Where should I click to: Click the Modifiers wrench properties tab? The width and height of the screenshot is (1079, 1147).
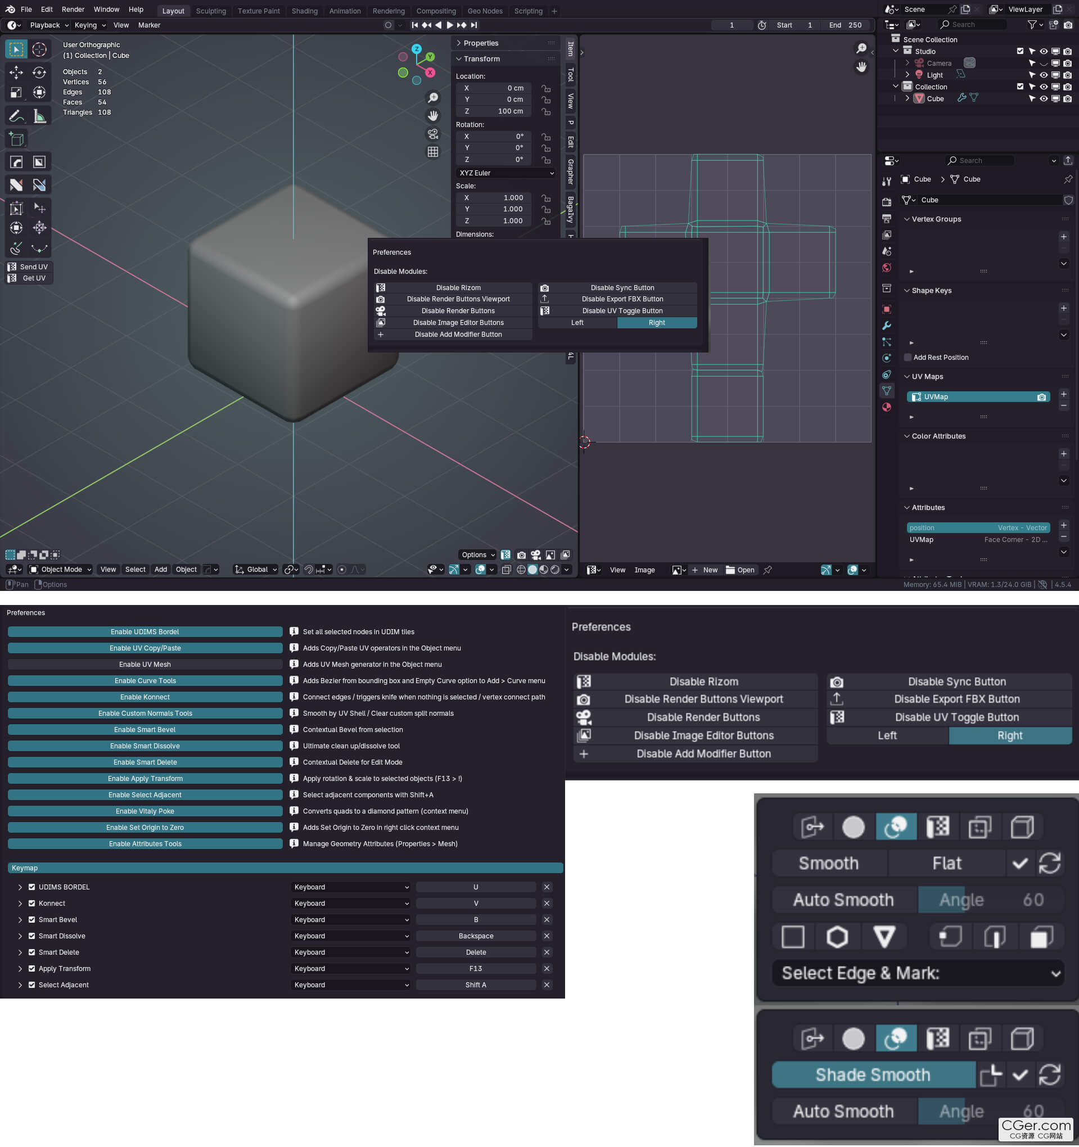point(886,326)
